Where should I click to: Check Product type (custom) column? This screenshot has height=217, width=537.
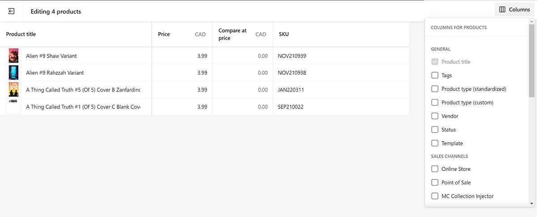[x=435, y=102]
